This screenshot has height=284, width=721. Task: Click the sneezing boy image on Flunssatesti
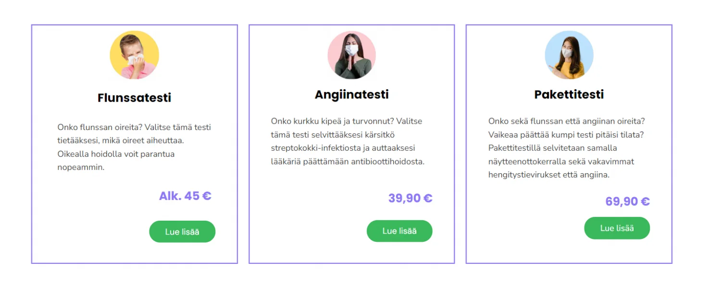click(x=134, y=55)
